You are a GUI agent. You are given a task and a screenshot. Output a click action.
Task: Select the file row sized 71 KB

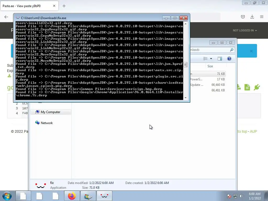[x=208, y=74]
